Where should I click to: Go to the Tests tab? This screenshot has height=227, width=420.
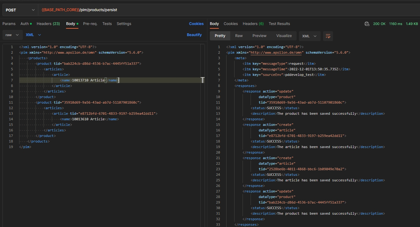point(107,24)
